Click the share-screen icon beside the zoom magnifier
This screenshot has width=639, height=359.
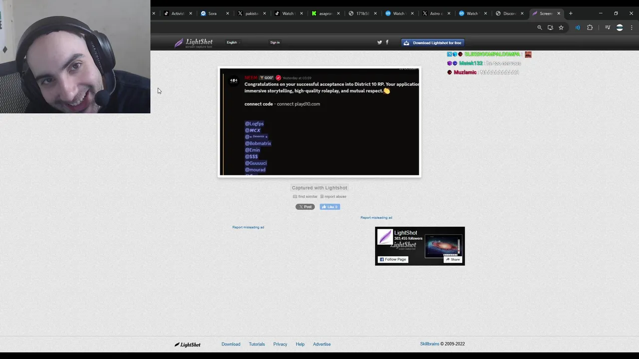pos(550,27)
